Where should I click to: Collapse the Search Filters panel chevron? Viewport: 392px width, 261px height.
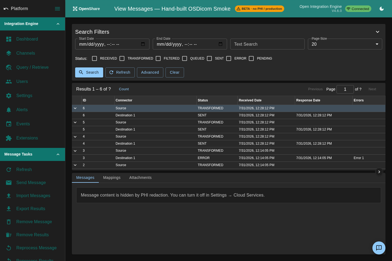pos(378,32)
